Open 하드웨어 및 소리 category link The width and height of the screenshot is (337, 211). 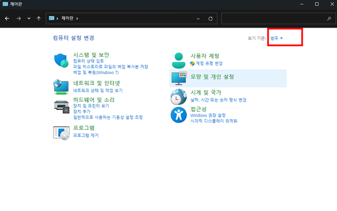(x=94, y=100)
